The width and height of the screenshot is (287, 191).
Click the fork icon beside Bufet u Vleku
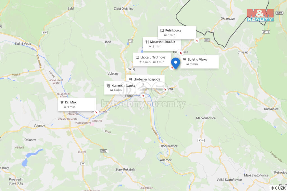(184, 60)
